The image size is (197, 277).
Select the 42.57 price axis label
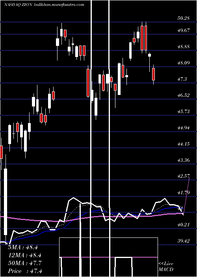[184, 176]
